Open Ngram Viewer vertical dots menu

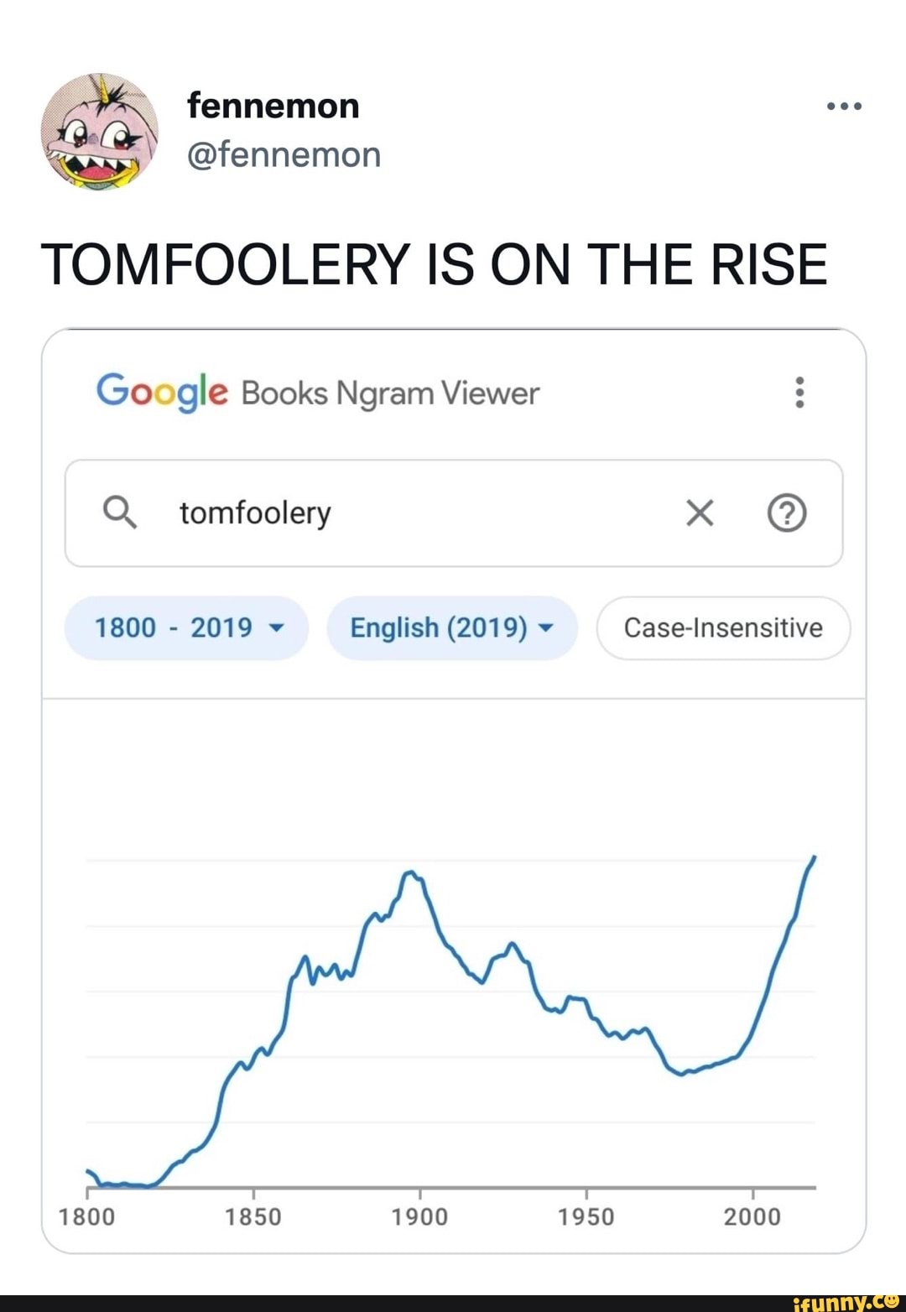(799, 392)
